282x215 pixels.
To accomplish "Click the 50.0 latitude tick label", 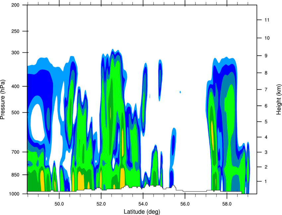I will pyautogui.click(x=59, y=204).
